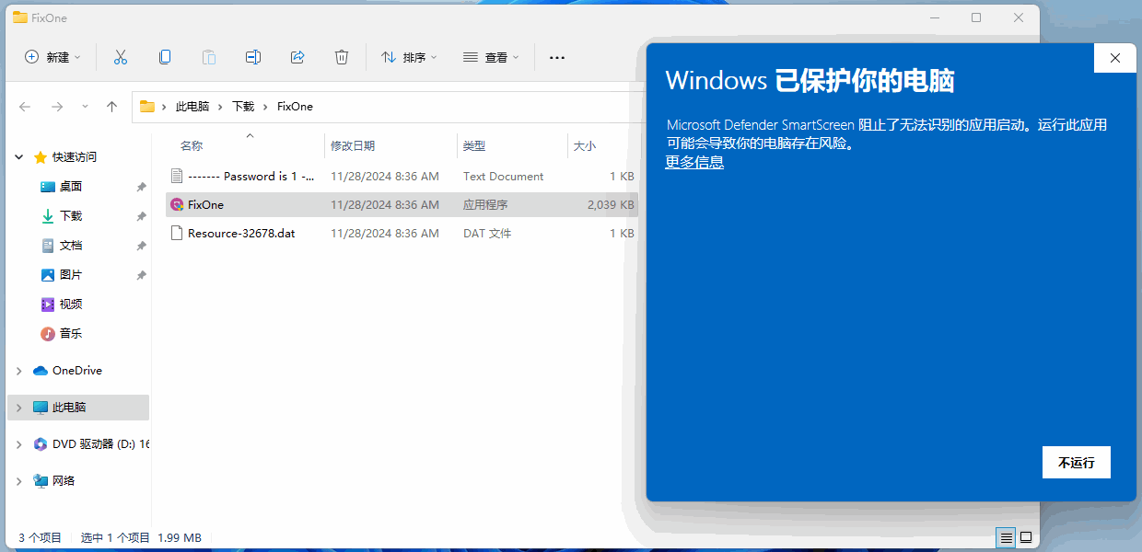Sort by the 类型 column header
Image resolution: width=1142 pixels, height=552 pixels.
click(x=474, y=146)
